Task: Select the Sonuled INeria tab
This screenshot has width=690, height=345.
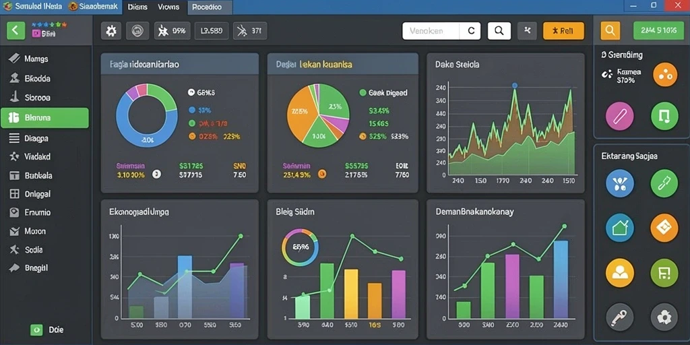Action: tap(32, 7)
